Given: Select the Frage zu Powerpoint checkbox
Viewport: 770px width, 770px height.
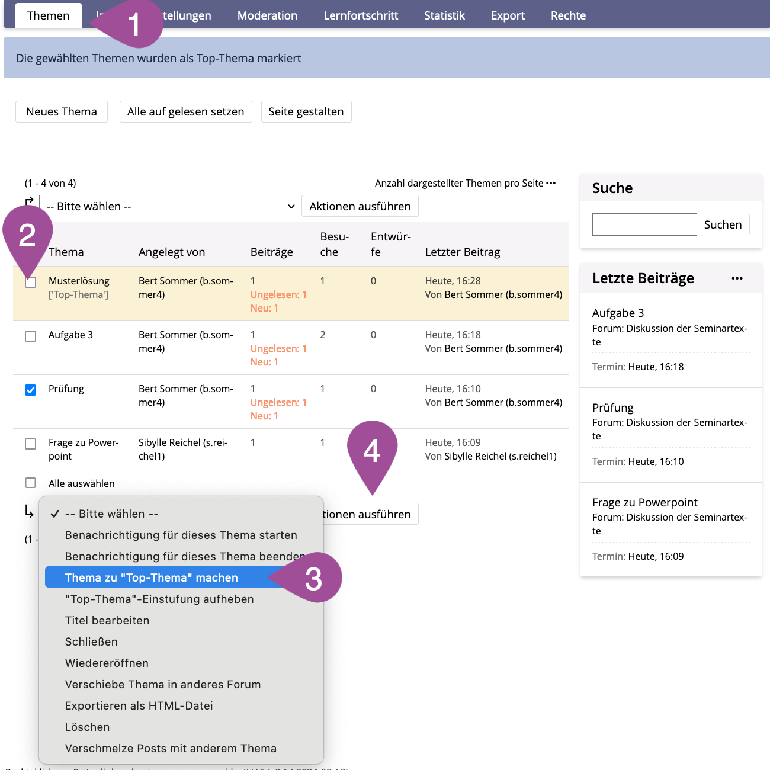Looking at the screenshot, I should click(x=31, y=444).
